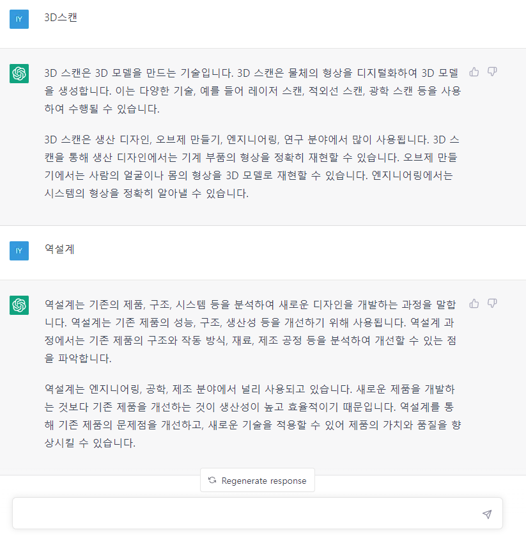Click the ChatGPT logo beside the 3D scan answer

pos(19,72)
